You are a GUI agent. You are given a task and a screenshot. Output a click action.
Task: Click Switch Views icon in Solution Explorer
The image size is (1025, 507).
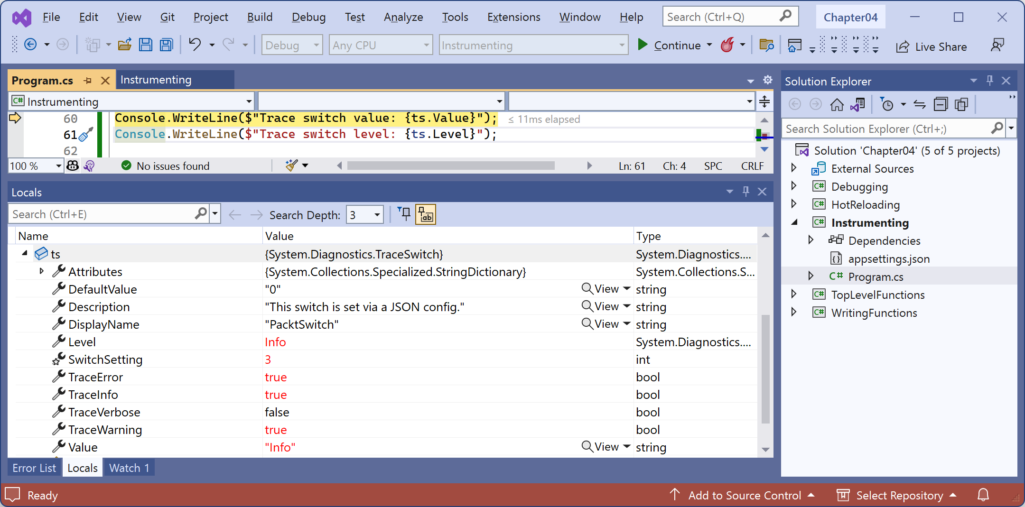coord(857,104)
